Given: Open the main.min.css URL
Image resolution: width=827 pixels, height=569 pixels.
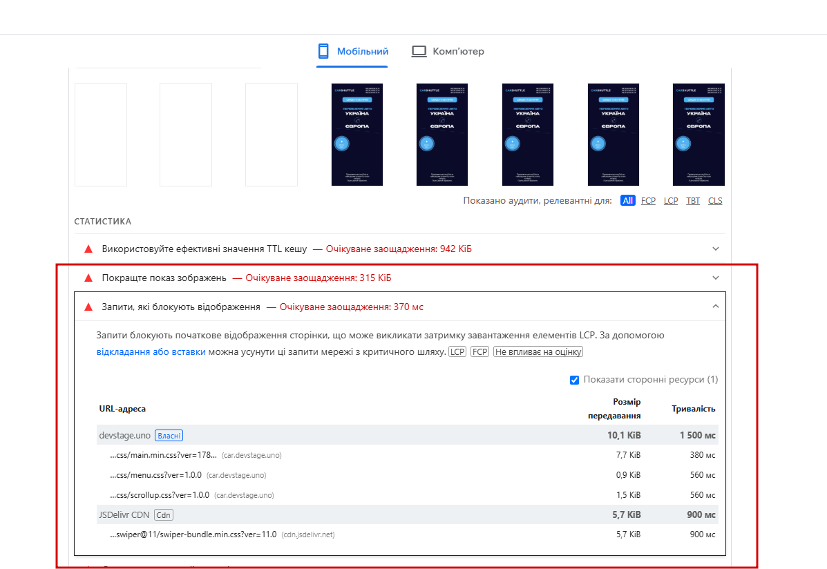Looking at the screenshot, I should [x=164, y=455].
